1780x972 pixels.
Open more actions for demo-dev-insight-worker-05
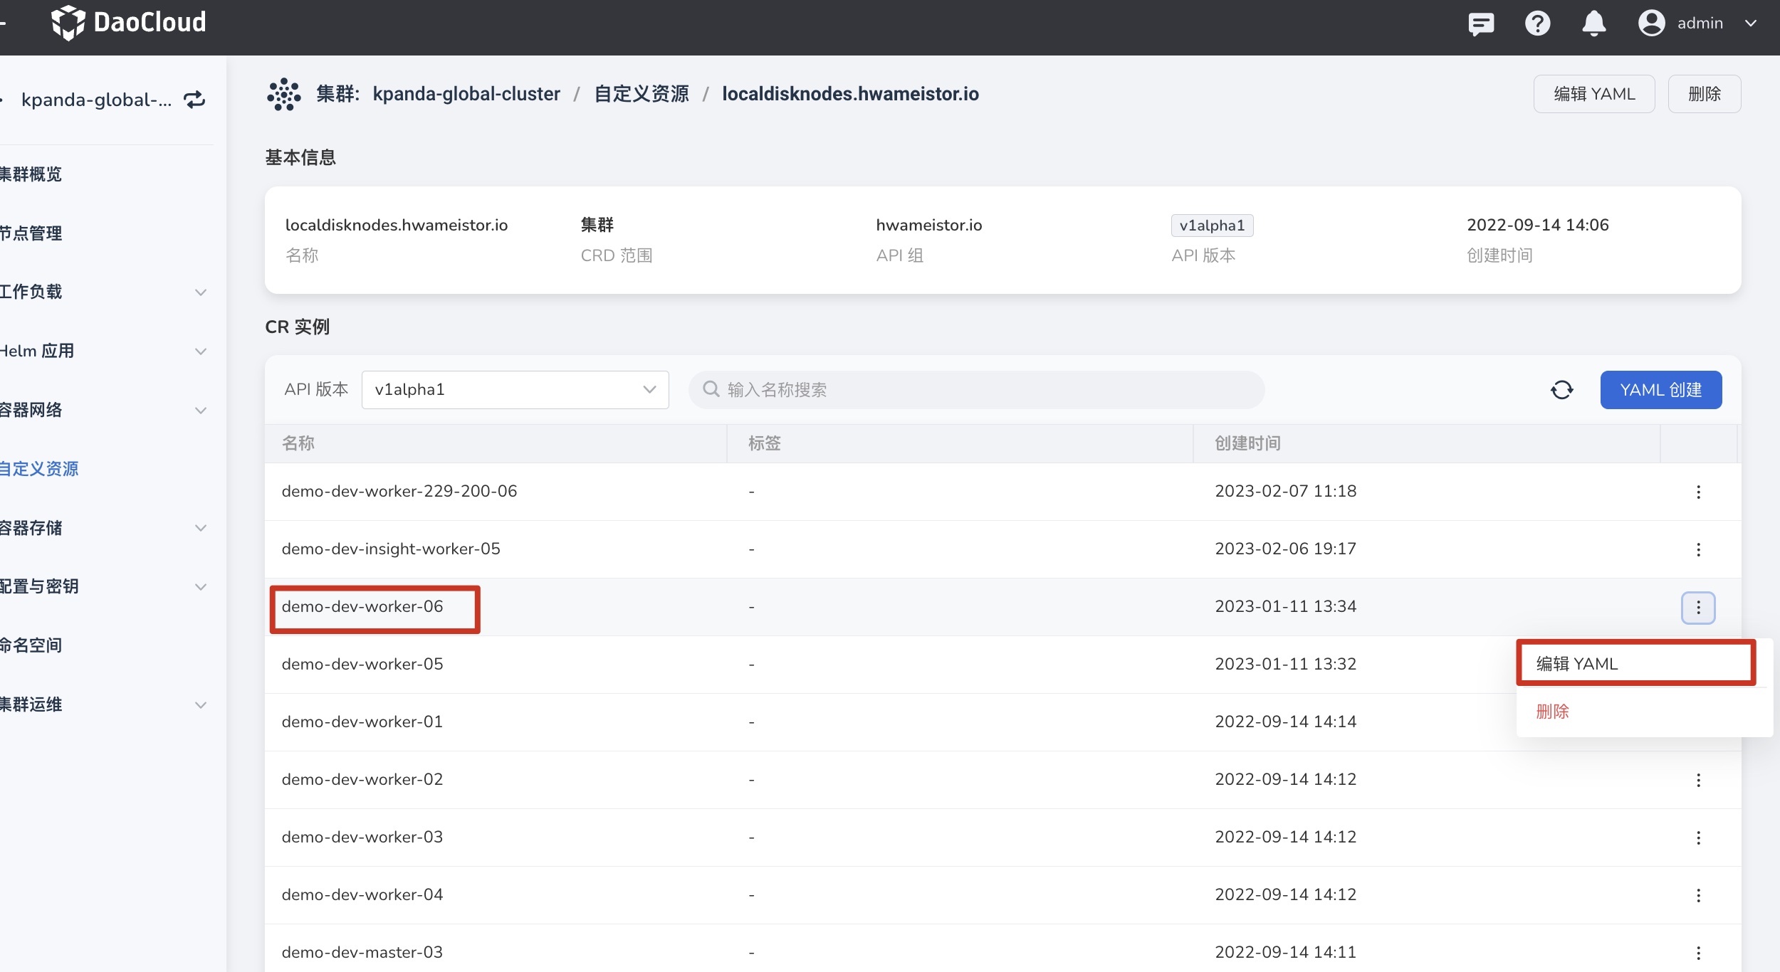(x=1698, y=549)
